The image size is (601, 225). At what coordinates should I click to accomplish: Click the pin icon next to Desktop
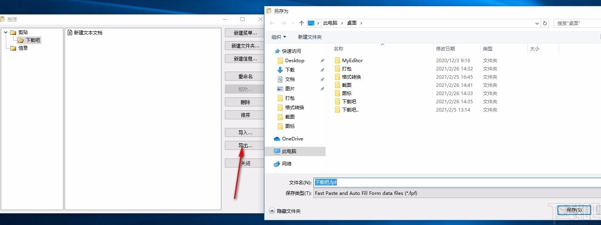pos(322,61)
